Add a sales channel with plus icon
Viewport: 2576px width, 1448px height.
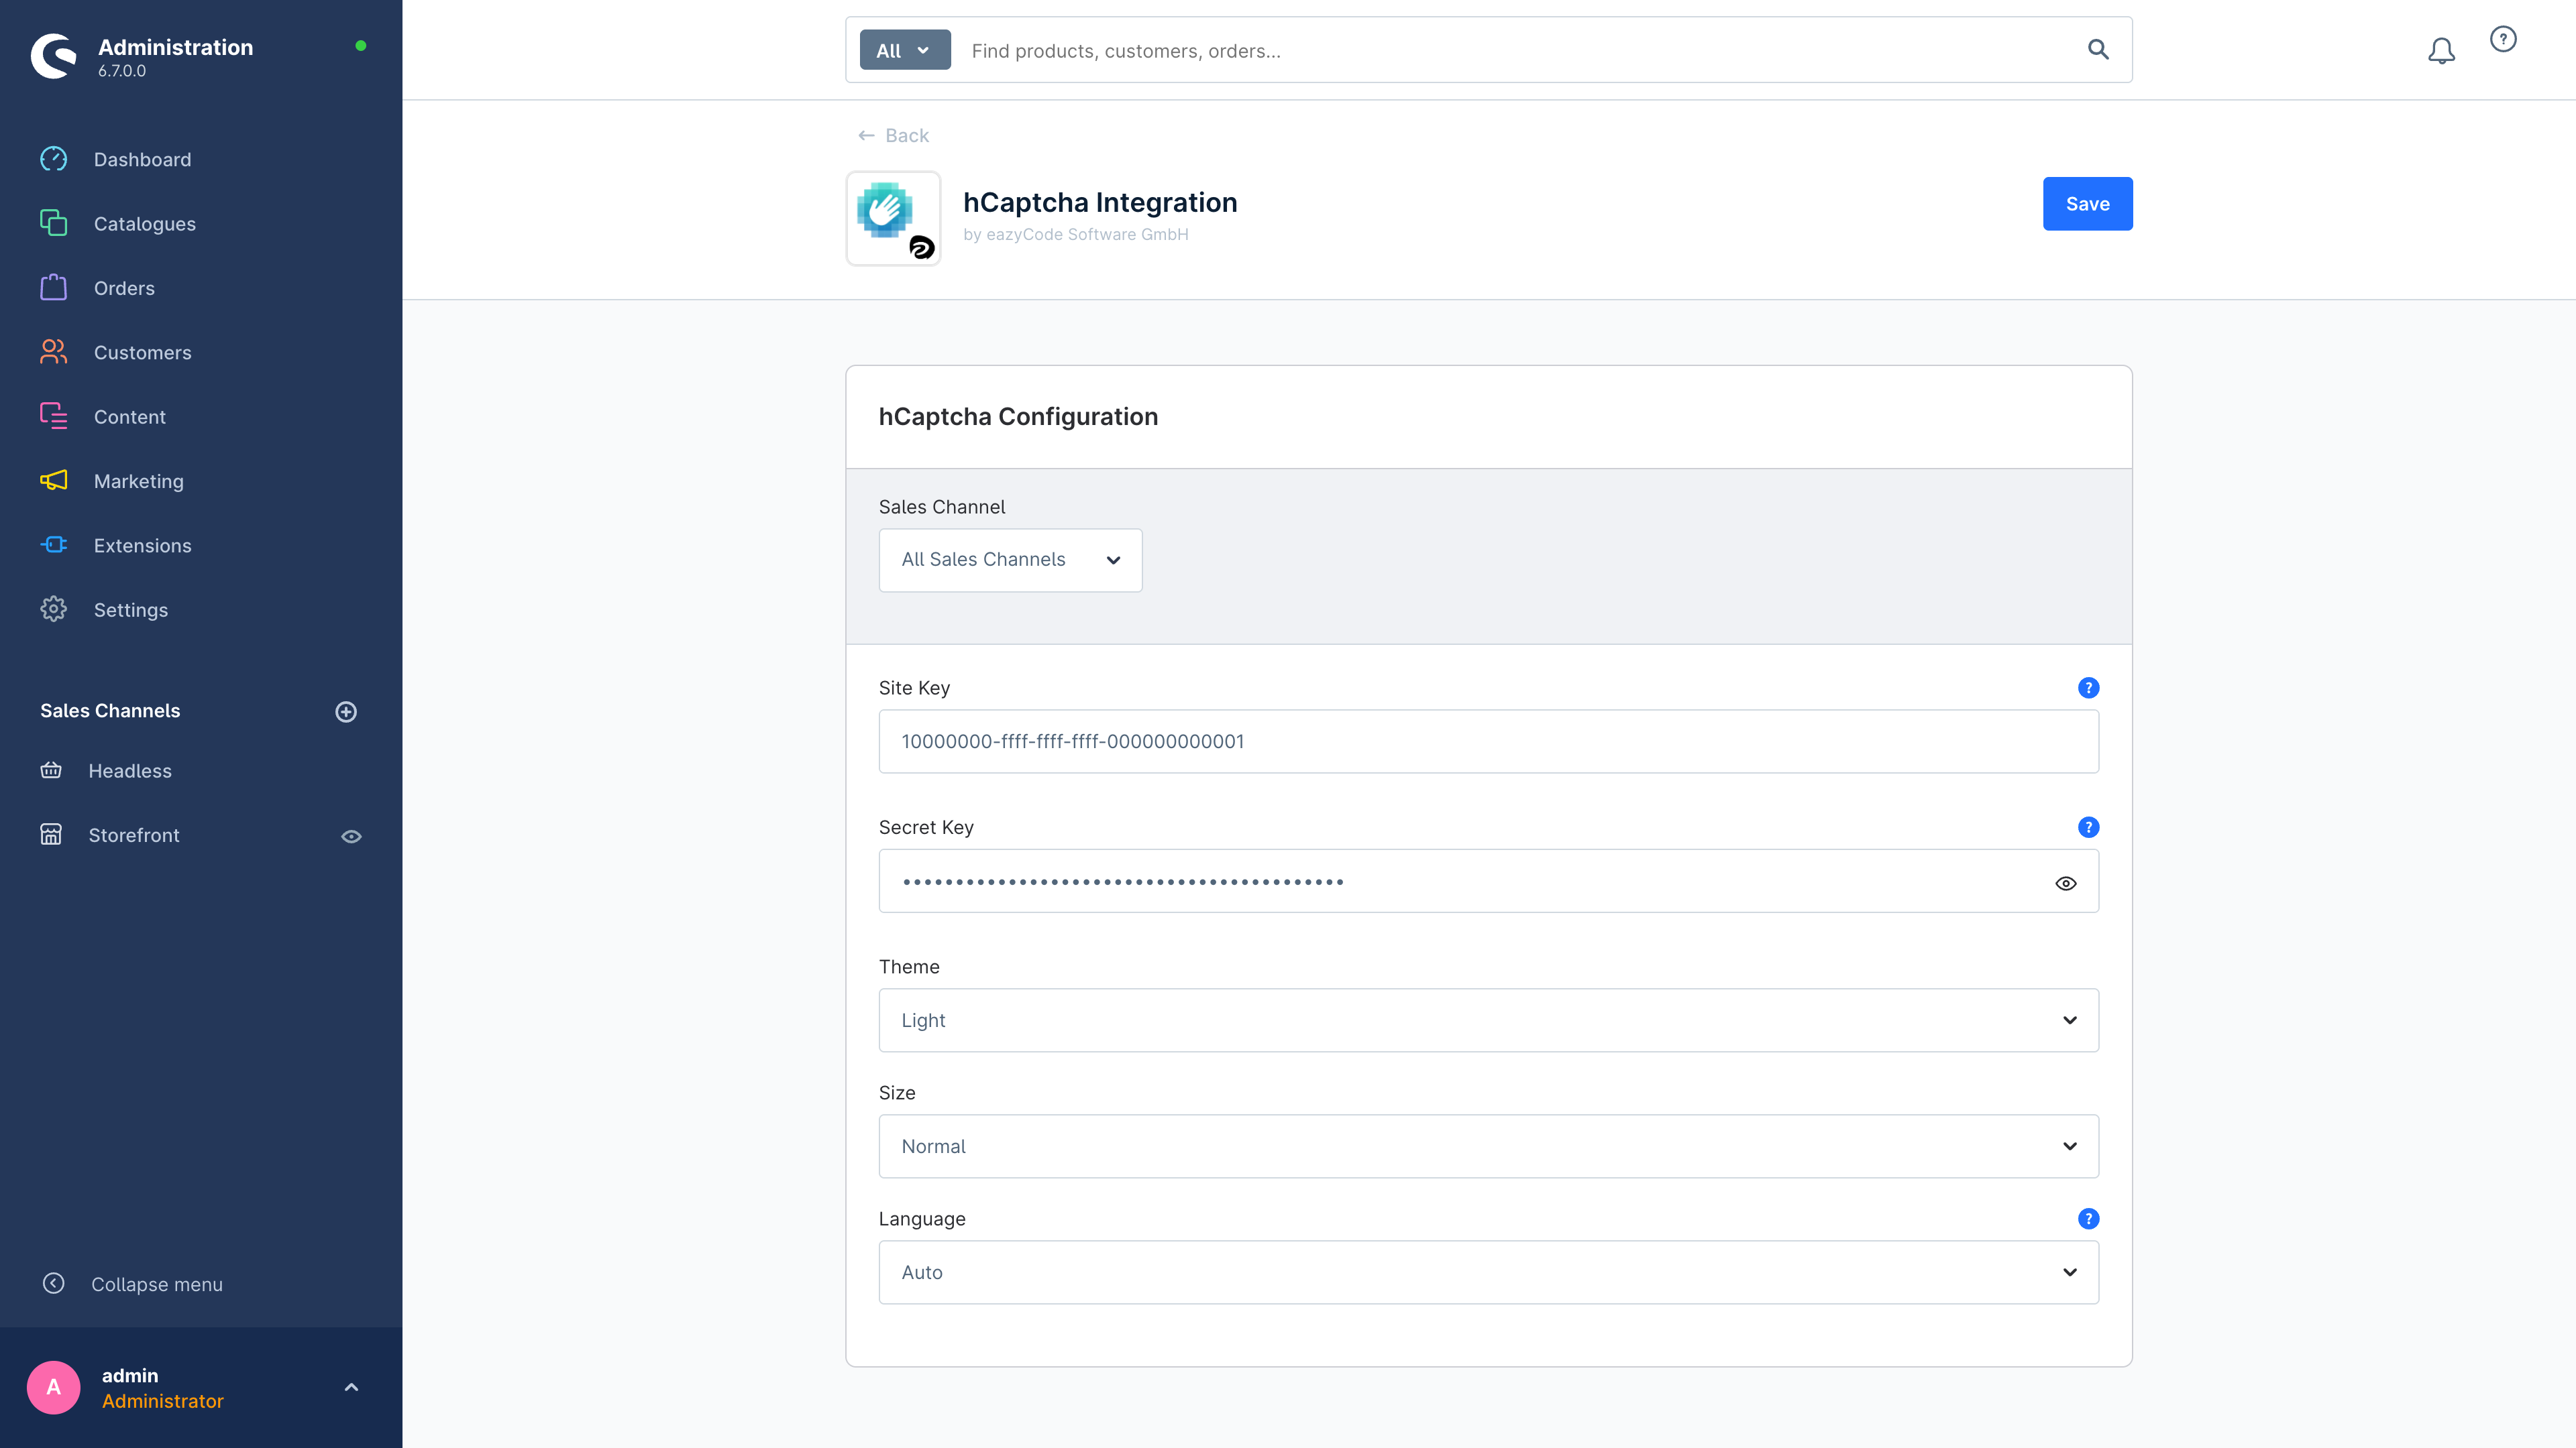(x=346, y=711)
